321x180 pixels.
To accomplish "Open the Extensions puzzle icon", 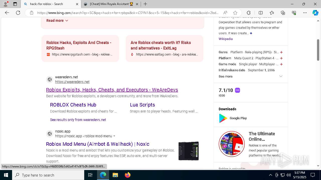I will pos(249,13).
